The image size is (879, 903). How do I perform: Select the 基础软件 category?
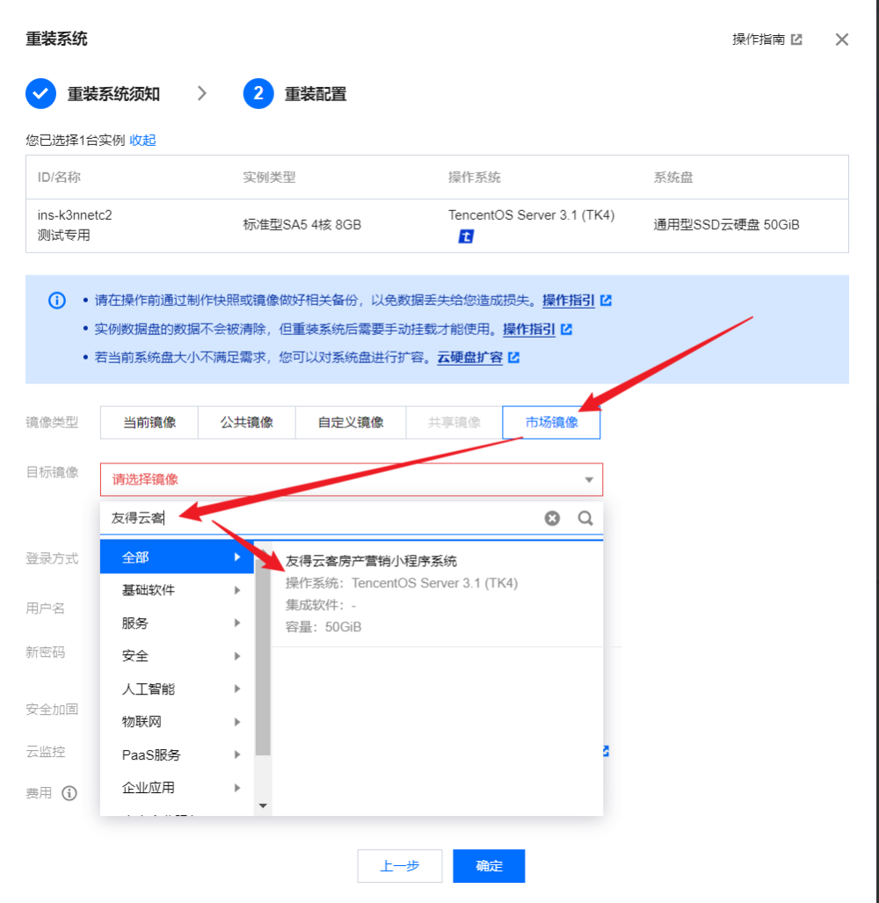point(177,590)
